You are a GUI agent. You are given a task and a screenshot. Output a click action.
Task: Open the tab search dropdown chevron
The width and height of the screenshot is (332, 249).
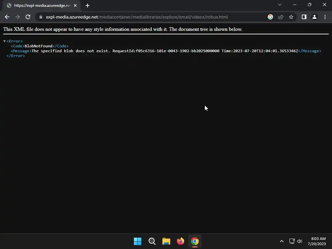coord(280,5)
